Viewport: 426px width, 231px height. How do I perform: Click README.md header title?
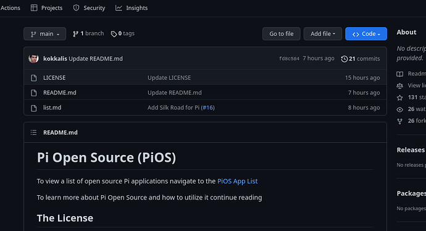[x=61, y=132]
